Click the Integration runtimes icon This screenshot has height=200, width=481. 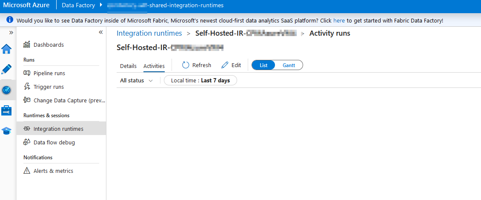click(27, 129)
